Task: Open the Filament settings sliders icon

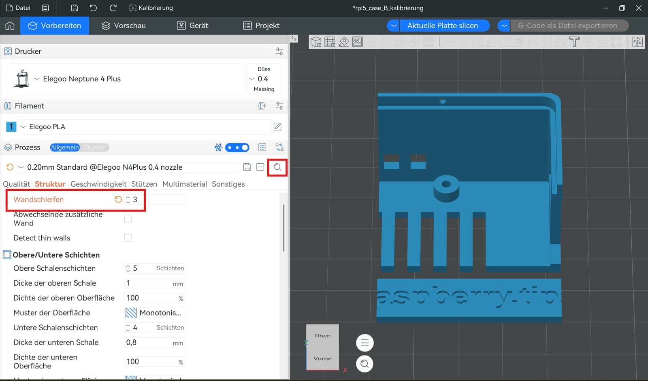Action: point(279,106)
